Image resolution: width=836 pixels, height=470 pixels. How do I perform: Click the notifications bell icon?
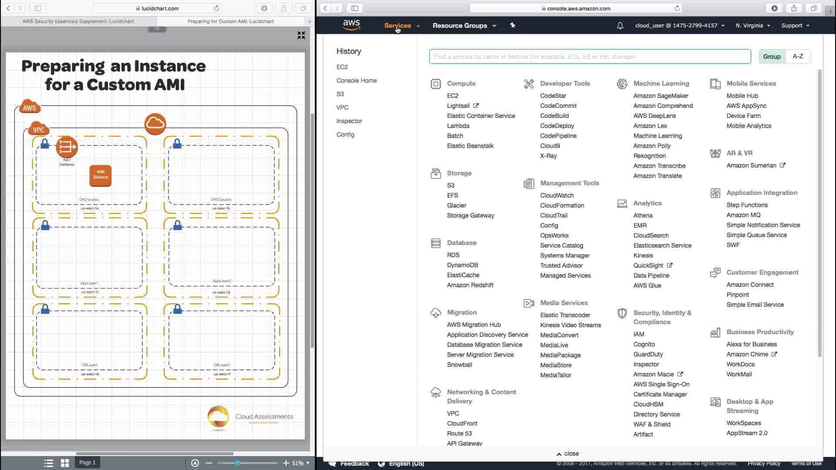(x=620, y=26)
